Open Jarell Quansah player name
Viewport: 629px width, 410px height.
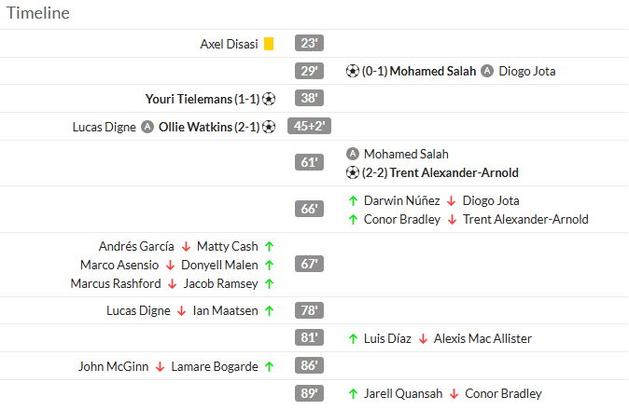click(x=403, y=393)
